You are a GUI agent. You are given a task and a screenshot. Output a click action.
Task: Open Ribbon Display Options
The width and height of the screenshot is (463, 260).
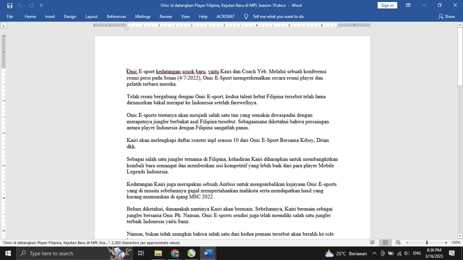pyautogui.click(x=408, y=5)
